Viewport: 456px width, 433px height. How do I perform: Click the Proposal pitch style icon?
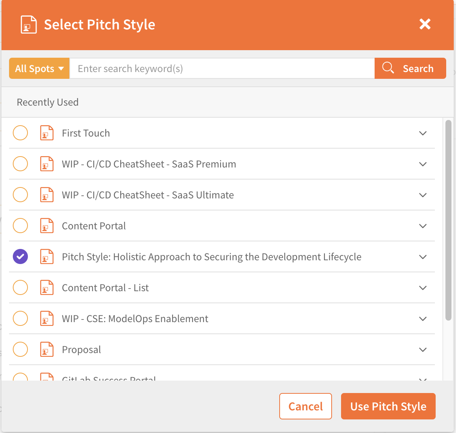(x=46, y=349)
